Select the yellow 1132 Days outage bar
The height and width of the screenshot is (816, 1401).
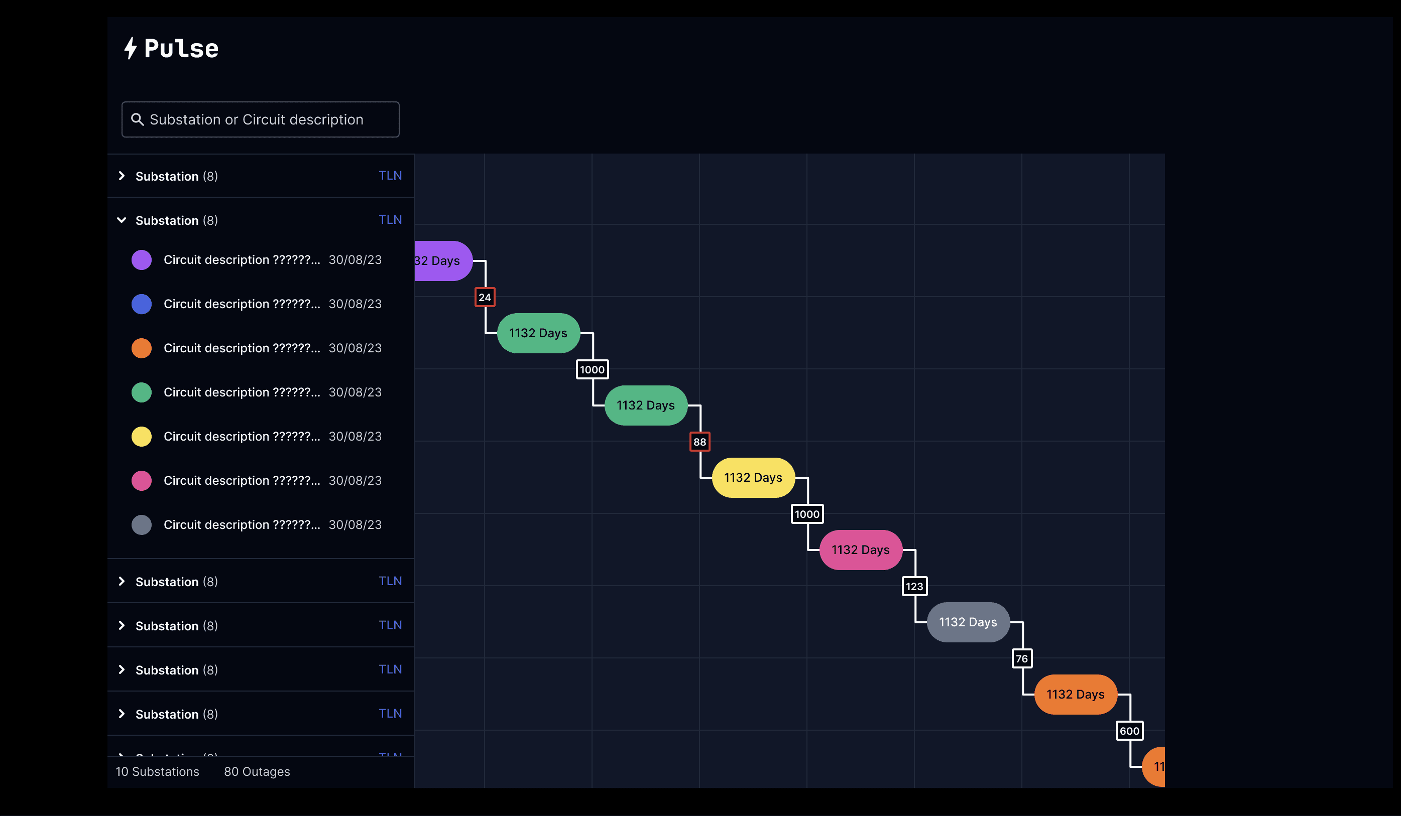753,478
